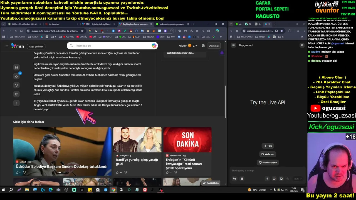Open the MSN hamburger menu
This screenshot has width=356, height=200.
(7, 46)
